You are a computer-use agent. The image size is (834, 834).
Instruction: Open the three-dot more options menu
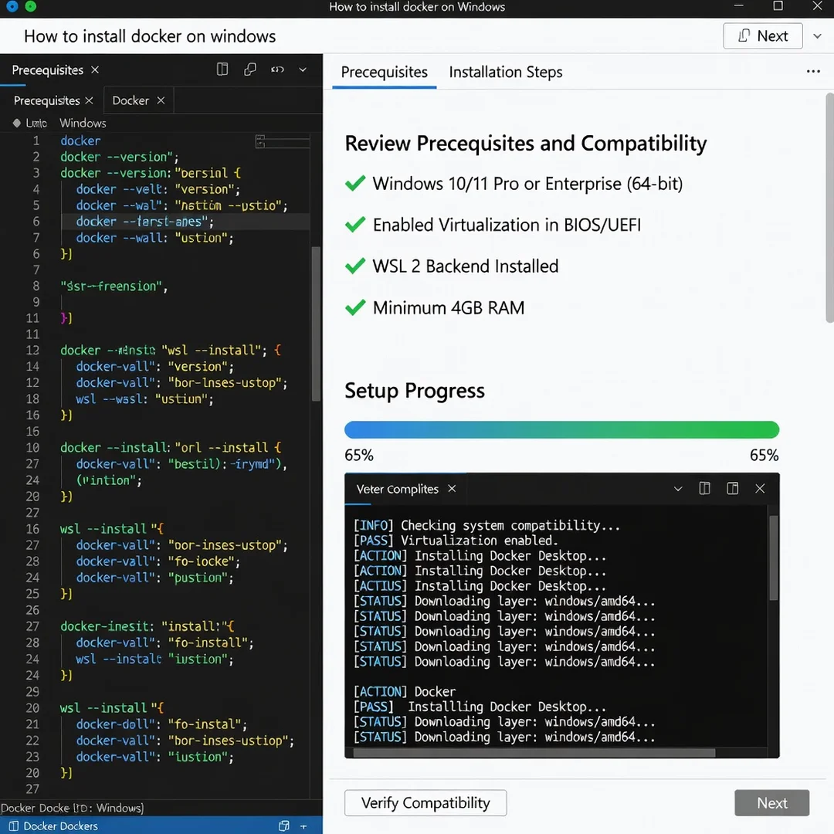click(812, 71)
